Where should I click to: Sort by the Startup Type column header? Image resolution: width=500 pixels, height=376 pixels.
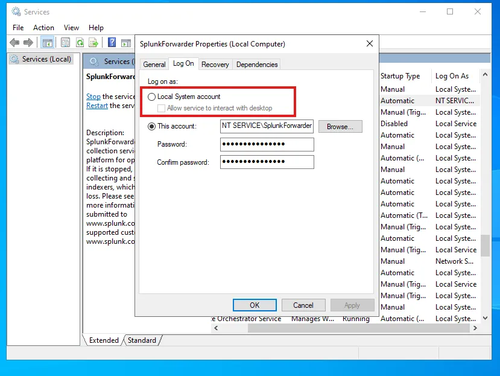click(x=400, y=76)
